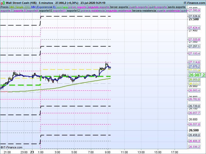This screenshot has width=206, height=154.
Task: Select the primera resistencia label
Action: [93, 11]
